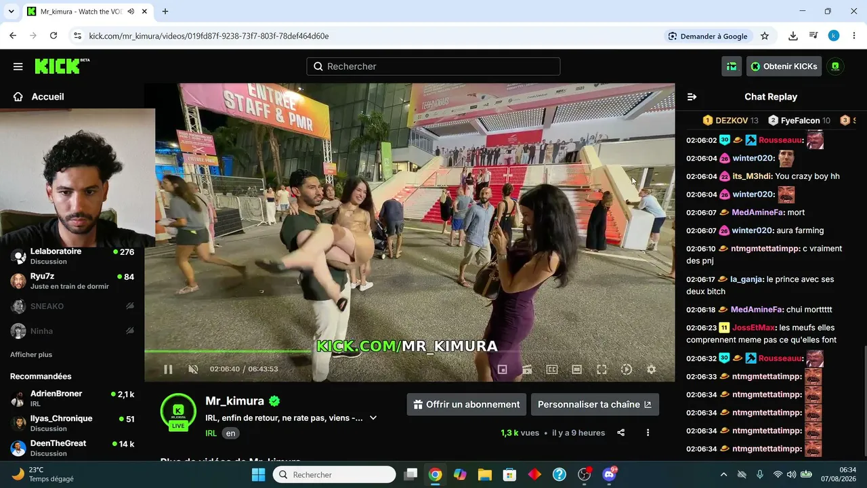
Task: Open the clip creation icon in player
Action: coord(527,369)
